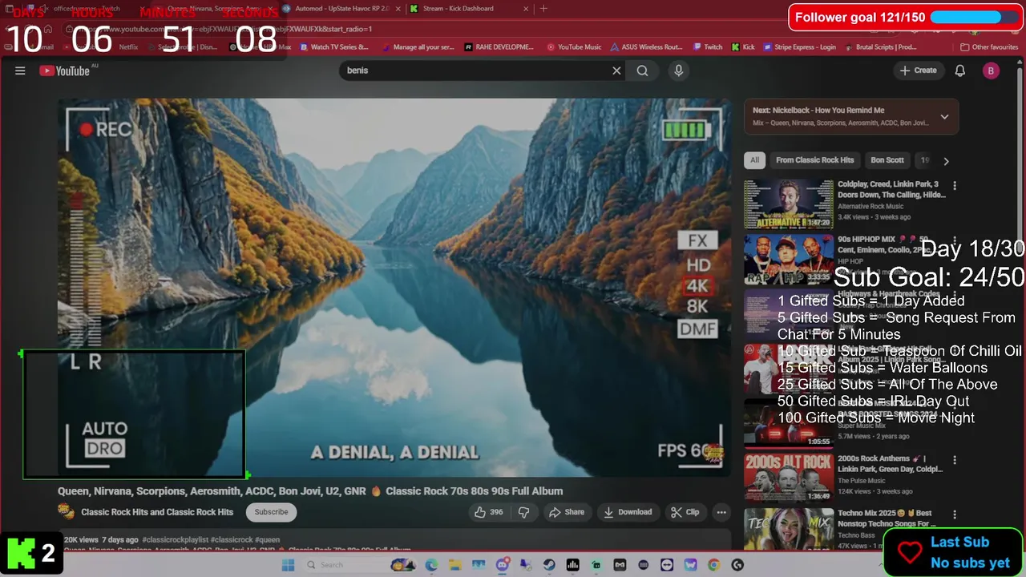Open Steam from the taskbar
This screenshot has height=577, width=1026.
[x=549, y=565]
